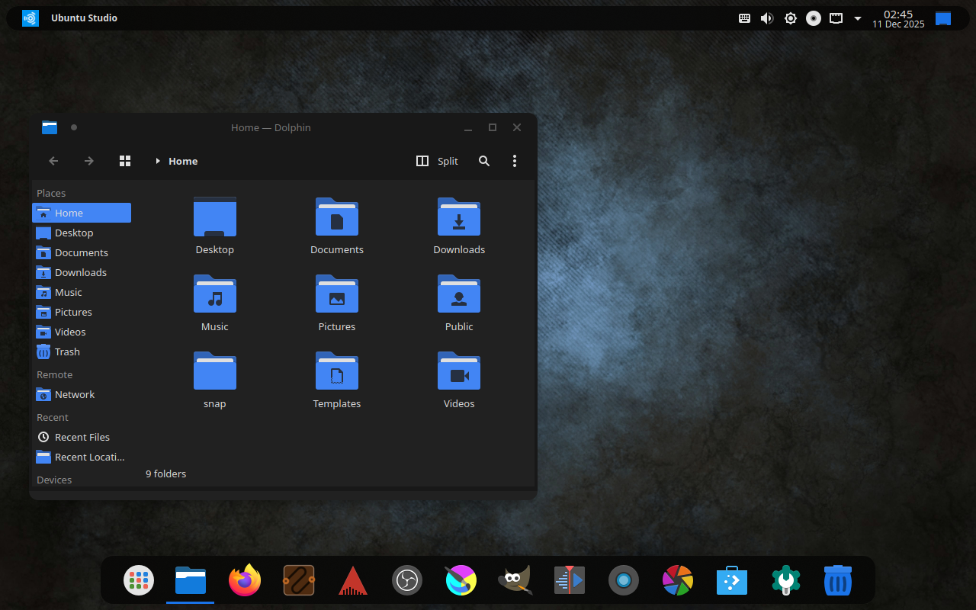Open Dolphin's three-dot overflow menu
The height and width of the screenshot is (610, 976).
pyautogui.click(x=515, y=161)
